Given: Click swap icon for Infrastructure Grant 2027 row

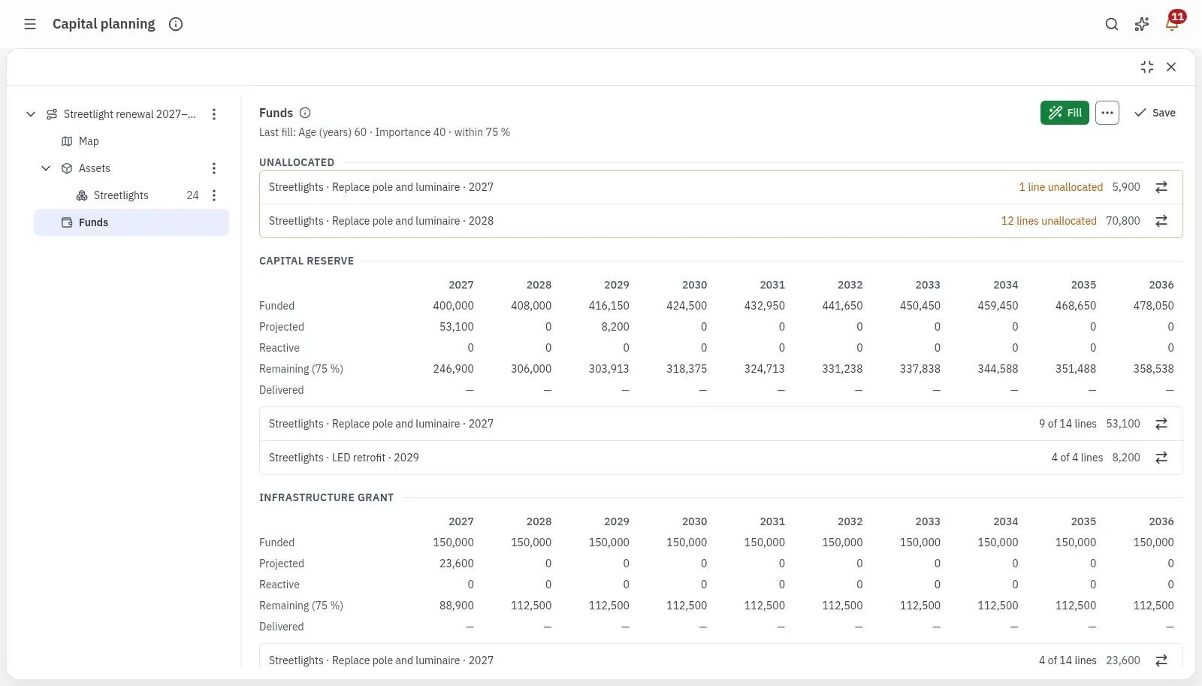Looking at the screenshot, I should [1161, 660].
